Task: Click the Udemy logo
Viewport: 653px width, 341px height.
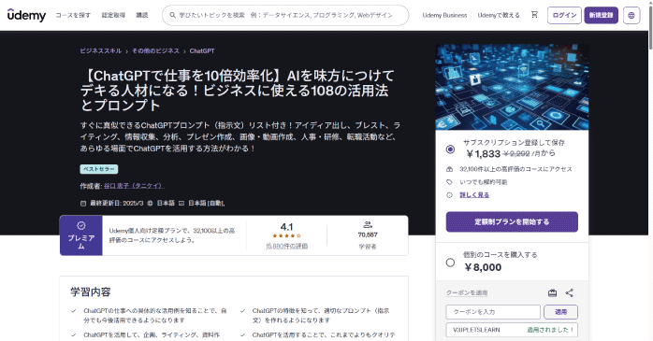Action: coord(26,15)
